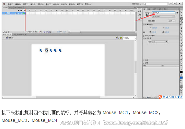185x129 pixels.
Task: Select the 3D Rotation tool
Action: coord(181,21)
